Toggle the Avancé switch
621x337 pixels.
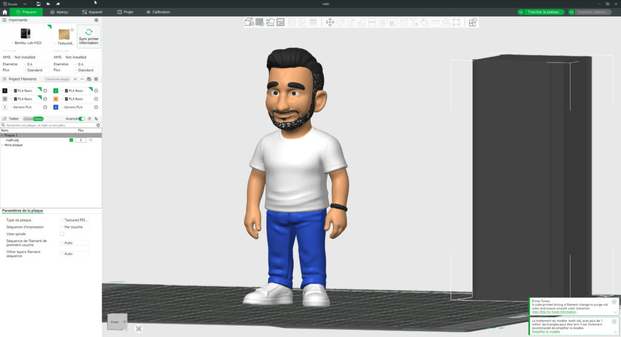81,119
